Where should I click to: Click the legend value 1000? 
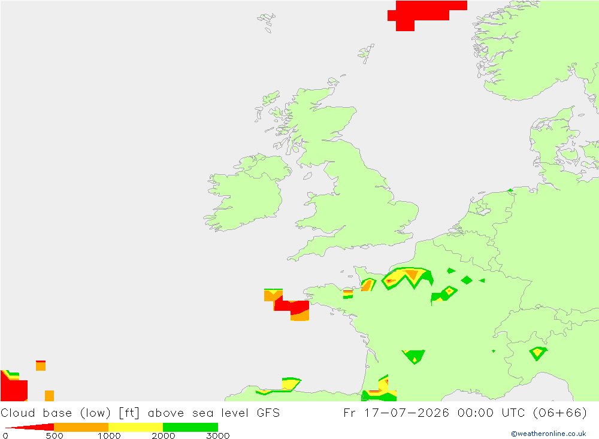click(109, 435)
